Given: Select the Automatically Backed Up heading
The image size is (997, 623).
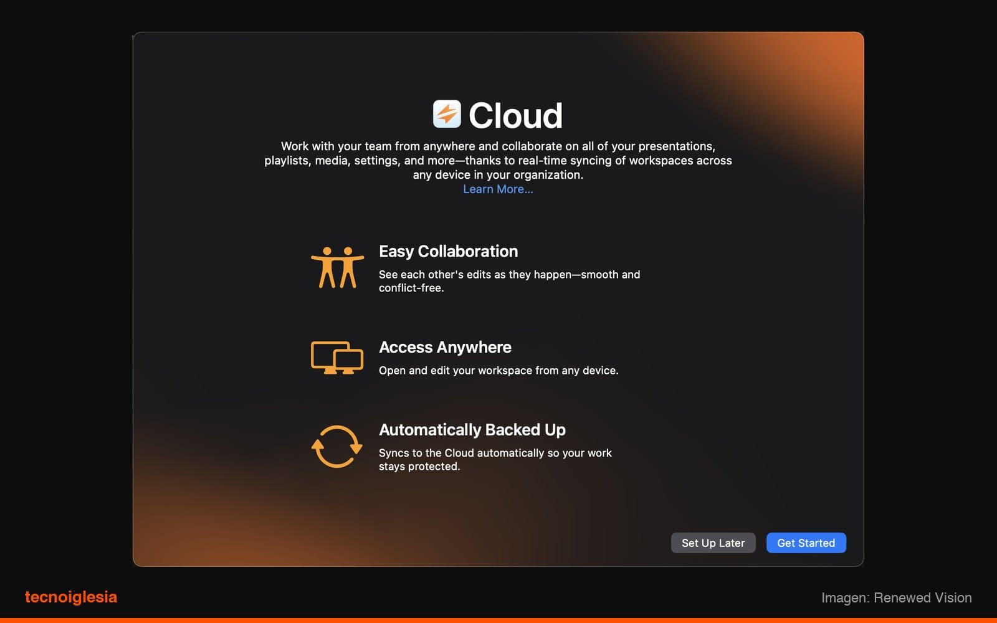Looking at the screenshot, I should [x=472, y=430].
